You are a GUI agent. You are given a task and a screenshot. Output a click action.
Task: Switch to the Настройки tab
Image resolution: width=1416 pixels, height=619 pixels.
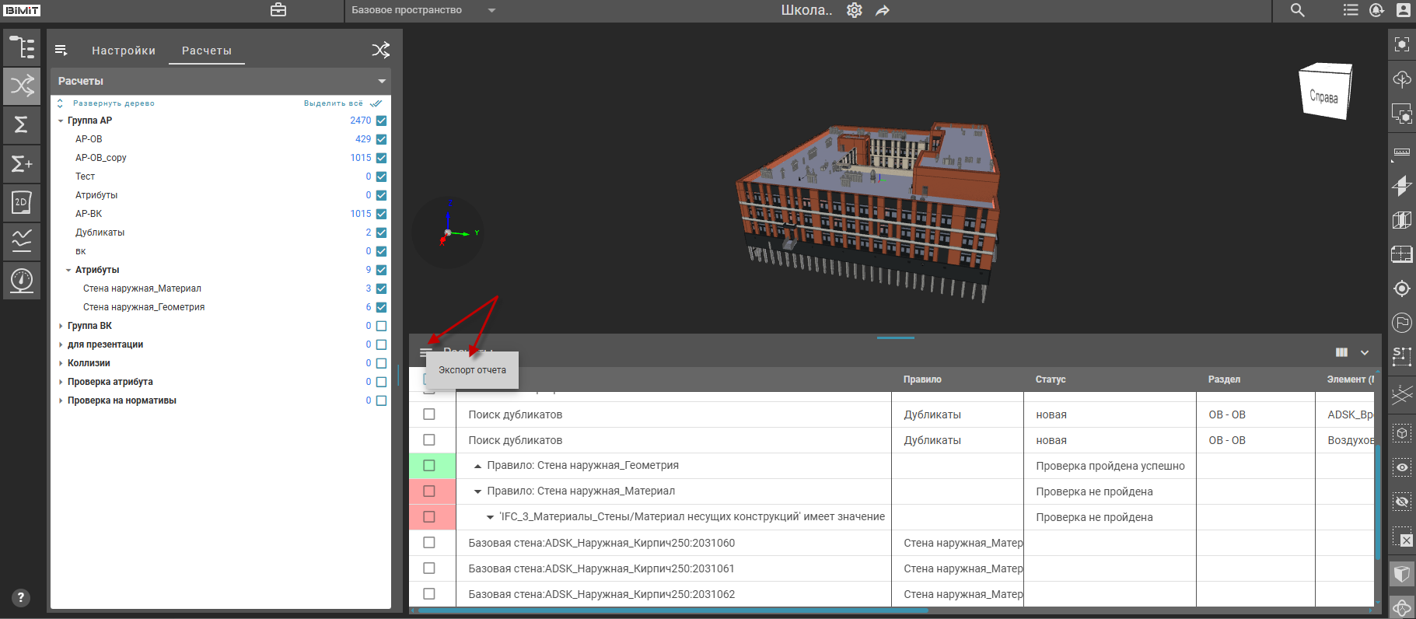124,51
